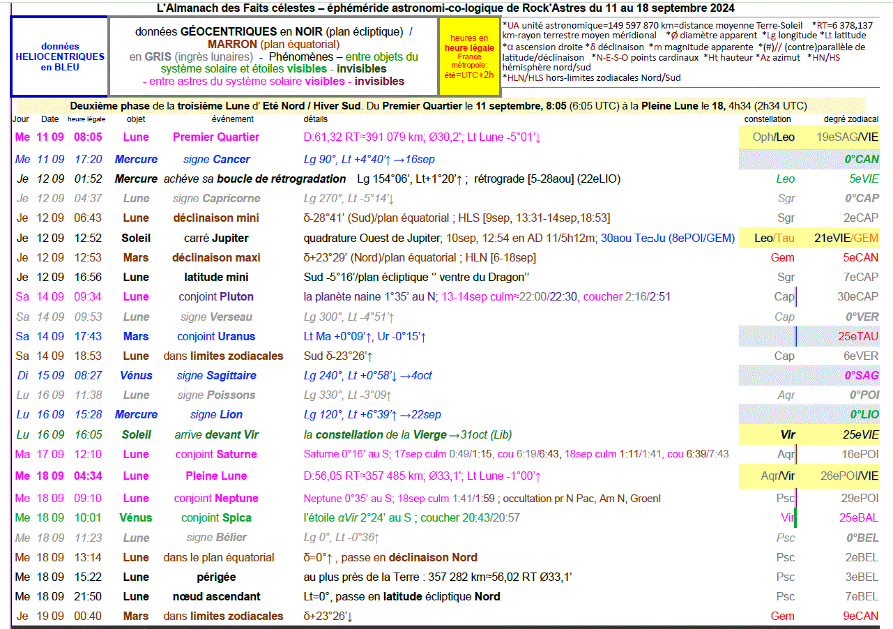Image resolution: width=893 pixels, height=629 pixels.
Task: Click the "degré zodiacal" column header
Action: pos(851,119)
